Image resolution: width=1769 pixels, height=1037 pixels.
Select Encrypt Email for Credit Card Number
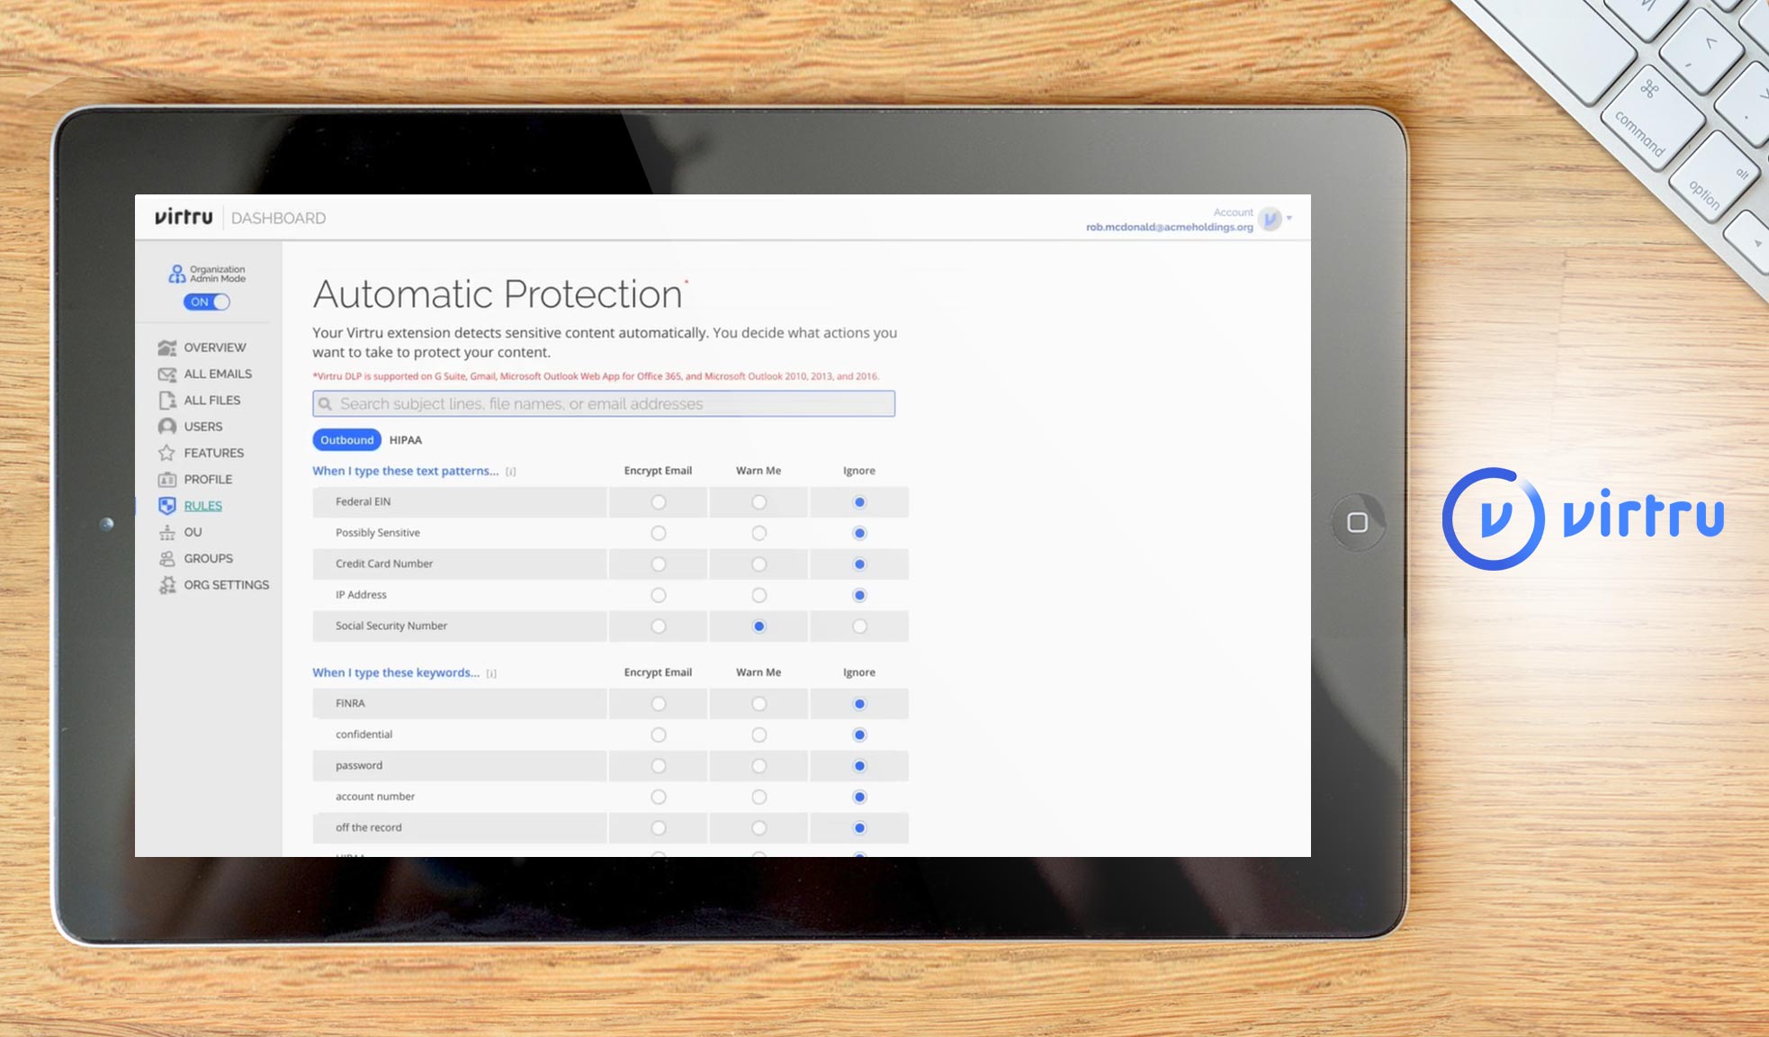[659, 564]
